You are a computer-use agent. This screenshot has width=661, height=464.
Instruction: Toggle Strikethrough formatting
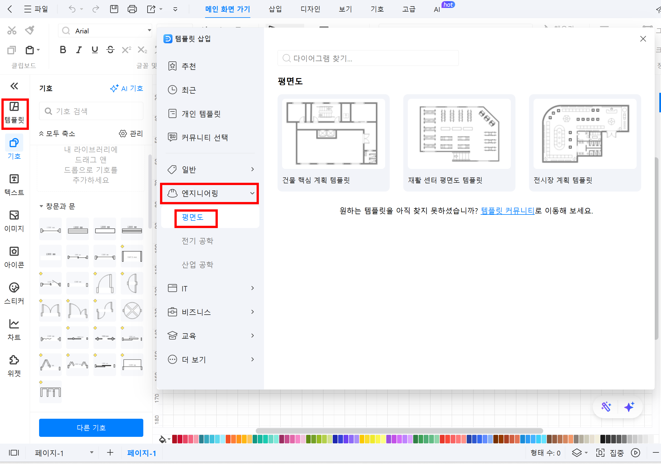pyautogui.click(x=110, y=50)
